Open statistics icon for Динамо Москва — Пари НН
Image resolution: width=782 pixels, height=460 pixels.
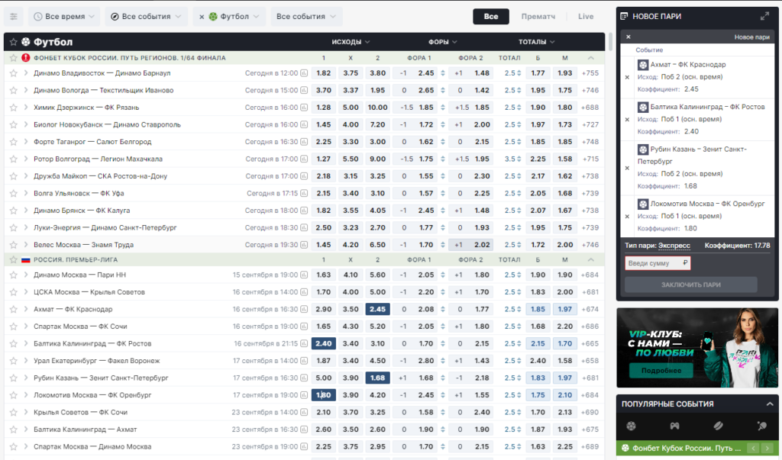pyautogui.click(x=304, y=275)
